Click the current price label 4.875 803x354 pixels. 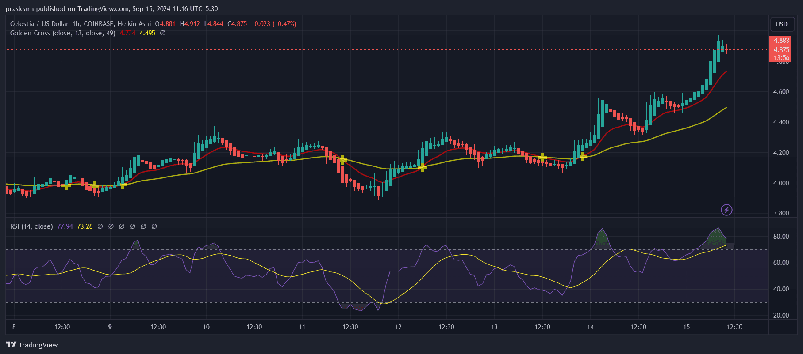click(x=781, y=50)
